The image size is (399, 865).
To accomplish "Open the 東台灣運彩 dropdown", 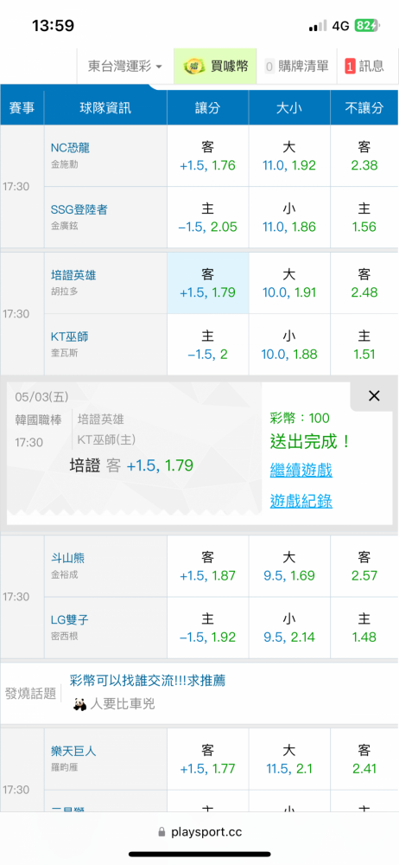I will click(125, 67).
